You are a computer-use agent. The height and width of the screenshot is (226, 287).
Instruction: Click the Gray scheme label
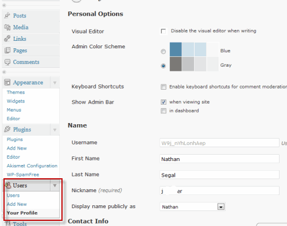tap(226, 65)
